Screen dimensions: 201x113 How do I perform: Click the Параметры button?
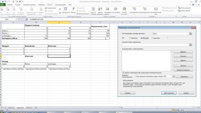click(x=184, y=77)
